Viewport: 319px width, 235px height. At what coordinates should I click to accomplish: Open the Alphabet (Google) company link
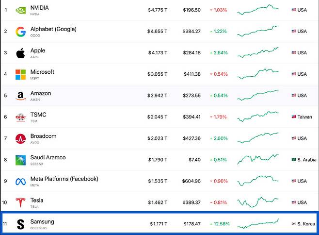tap(53, 29)
